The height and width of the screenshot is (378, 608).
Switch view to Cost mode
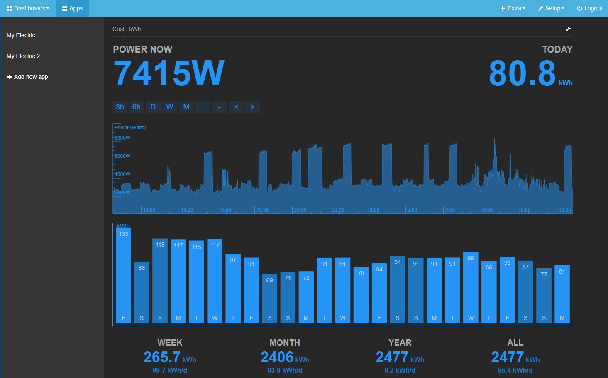point(118,29)
